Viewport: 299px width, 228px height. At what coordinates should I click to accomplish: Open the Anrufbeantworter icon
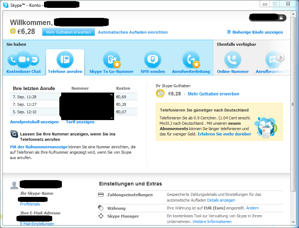(273, 60)
